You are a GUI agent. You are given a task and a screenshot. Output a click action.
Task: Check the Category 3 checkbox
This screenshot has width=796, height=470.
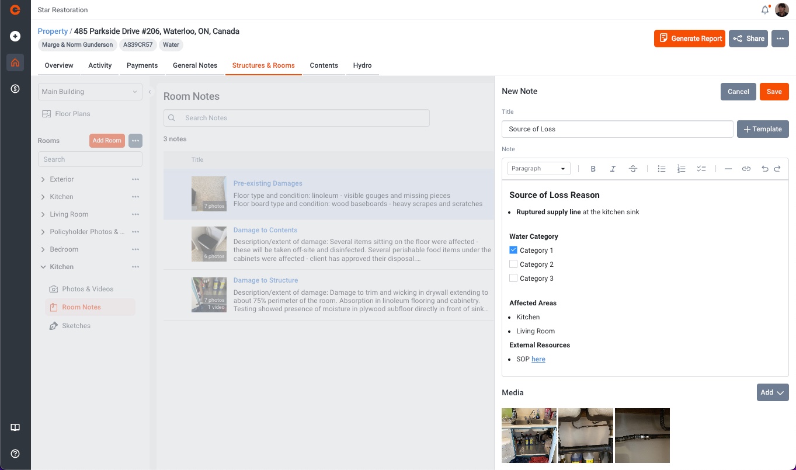click(x=513, y=278)
